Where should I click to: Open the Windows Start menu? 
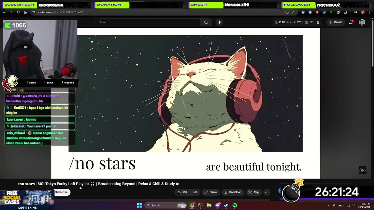click(139, 205)
